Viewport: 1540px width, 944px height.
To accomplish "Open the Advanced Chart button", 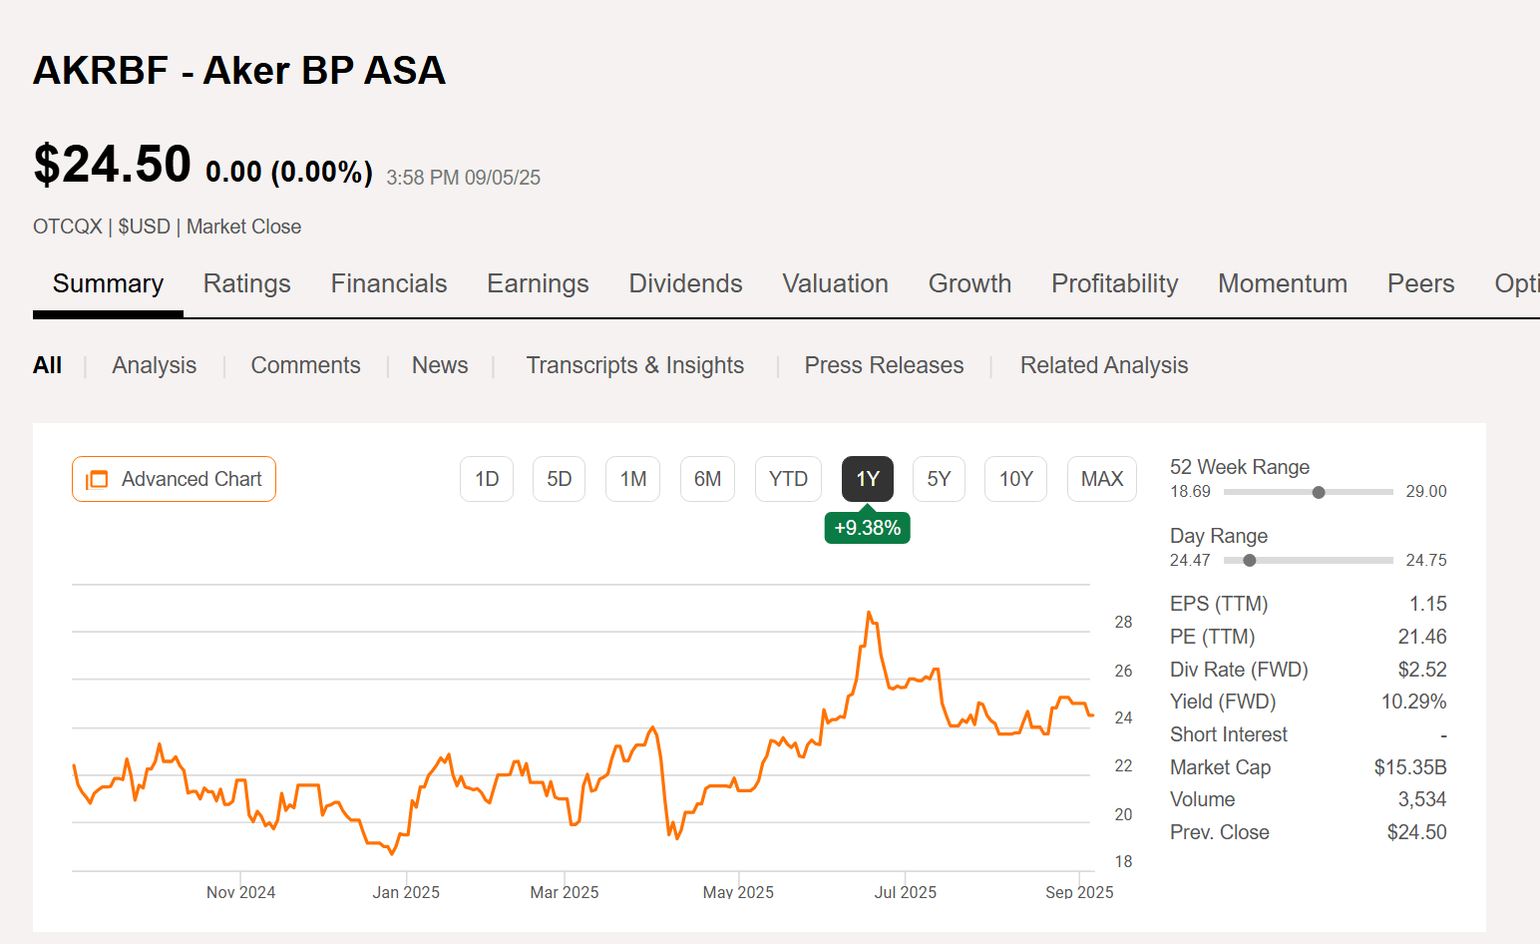I will pyautogui.click(x=174, y=479).
